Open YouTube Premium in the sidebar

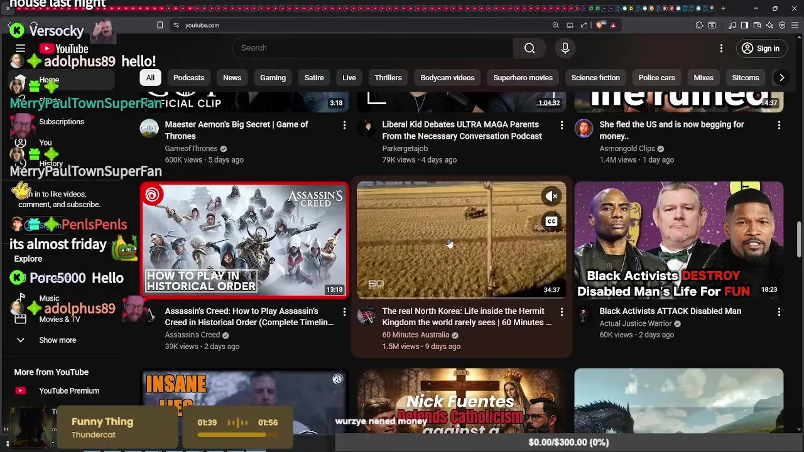point(62,390)
